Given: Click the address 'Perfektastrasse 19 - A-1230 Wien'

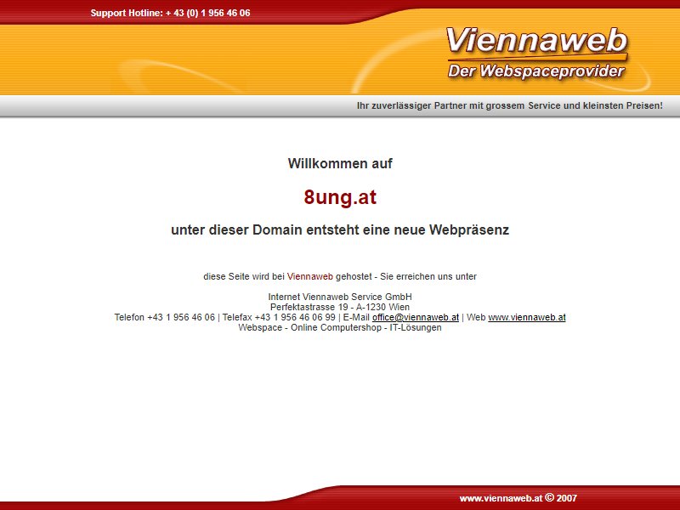Looking at the screenshot, I should click(x=340, y=307).
